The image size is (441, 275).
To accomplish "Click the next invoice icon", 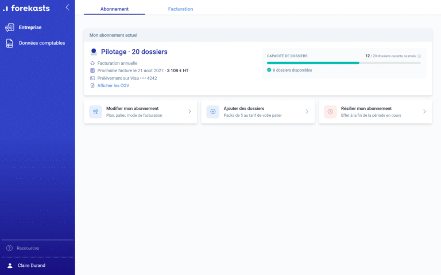I will click(92, 70).
